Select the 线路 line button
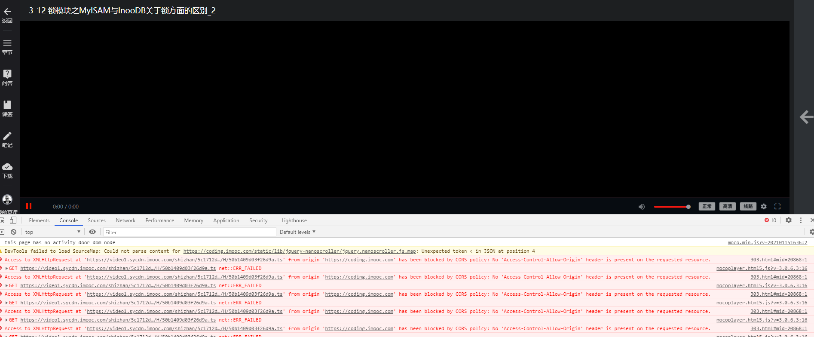The height and width of the screenshot is (337, 814). (x=748, y=207)
